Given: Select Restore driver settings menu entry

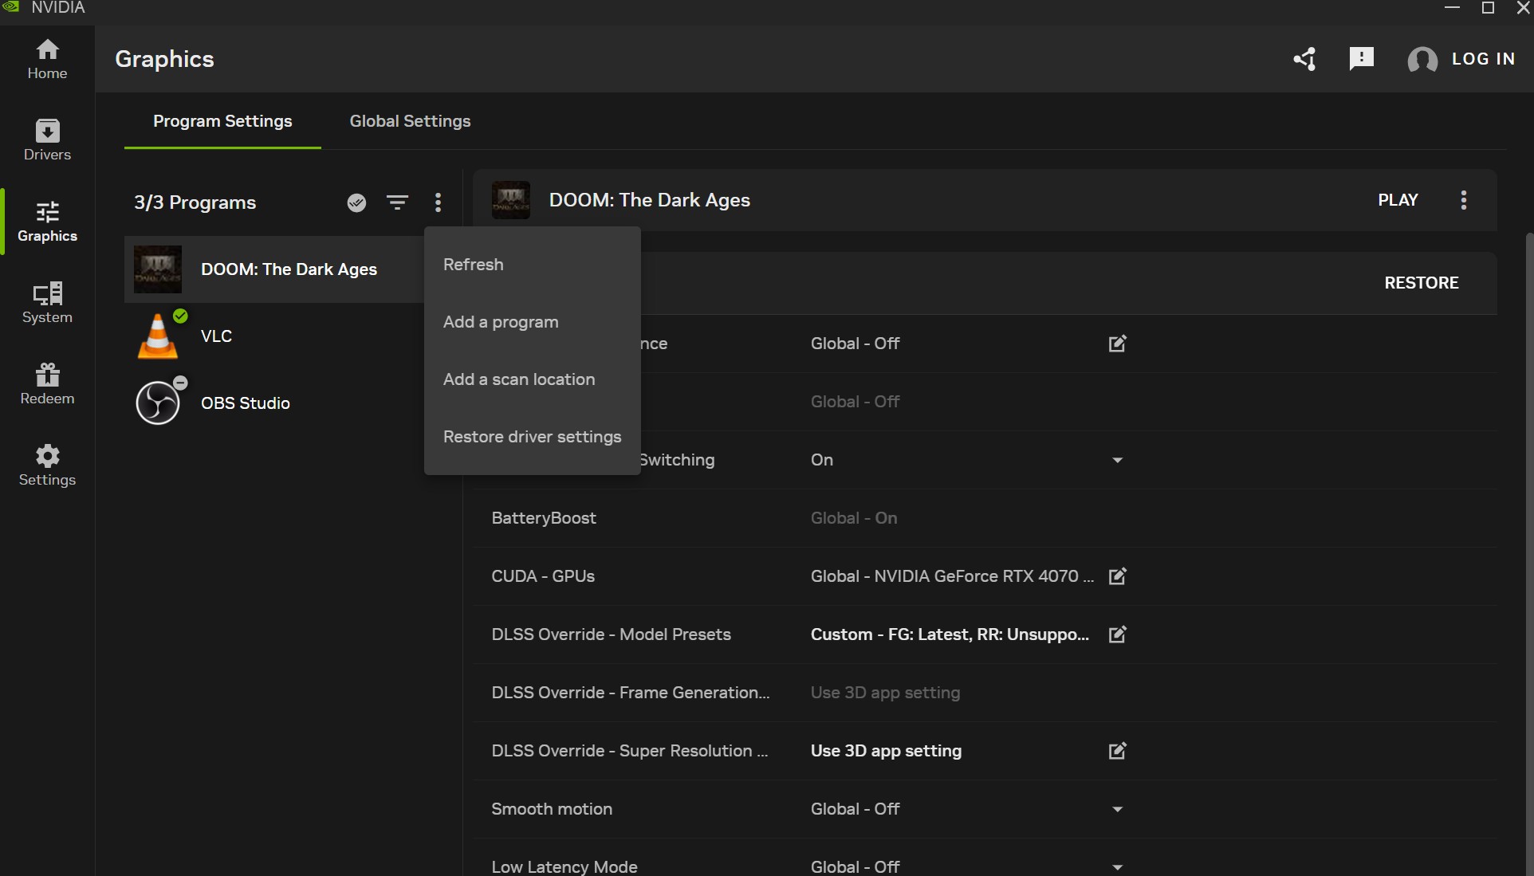Looking at the screenshot, I should (x=532, y=437).
